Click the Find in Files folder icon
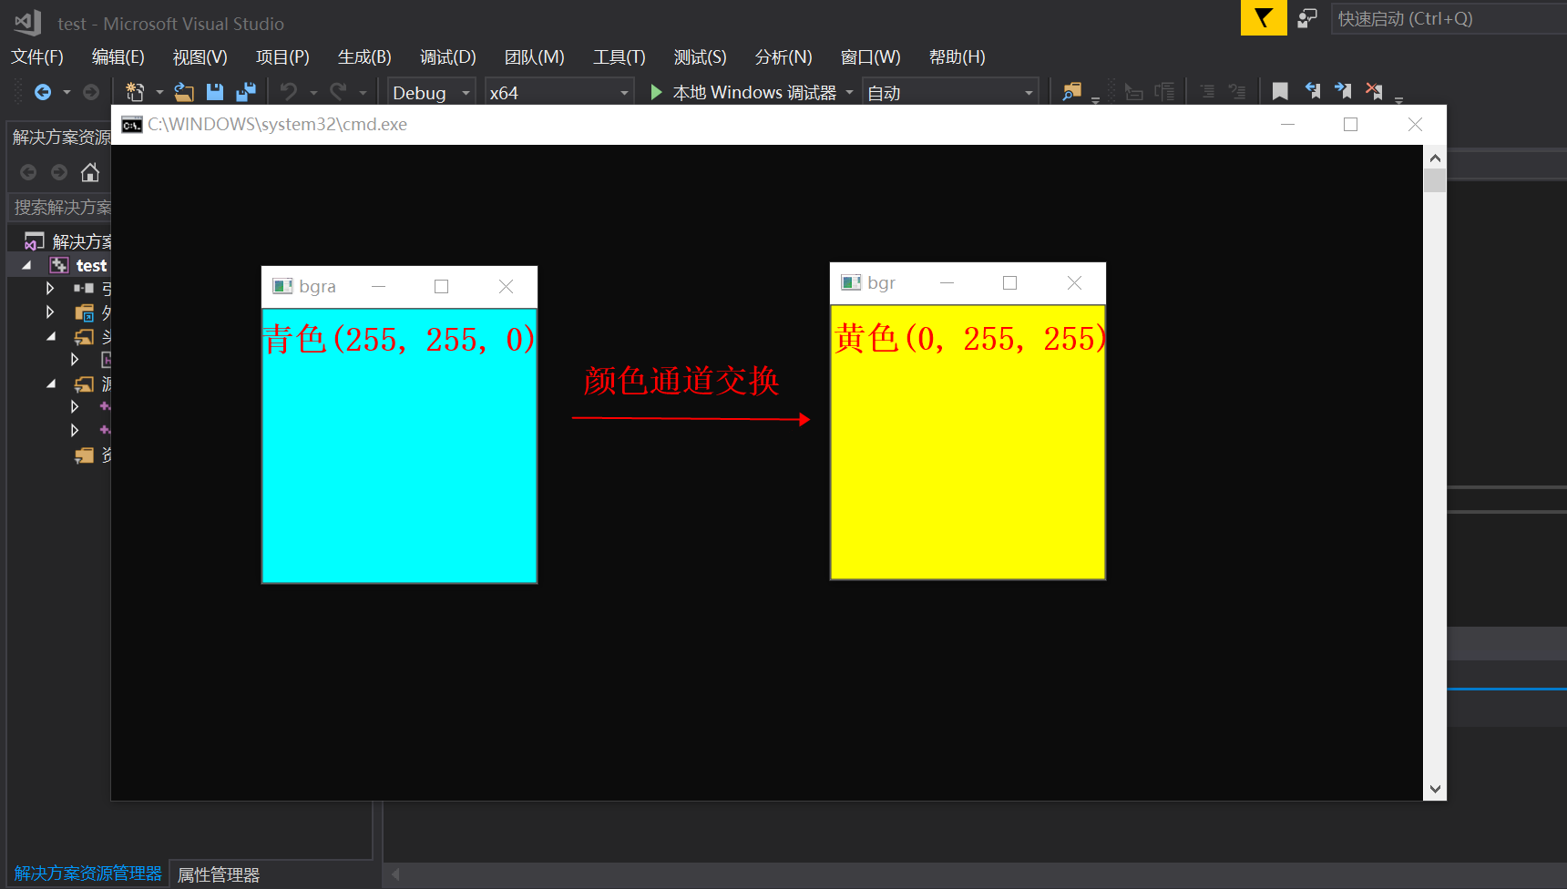The image size is (1567, 889). coord(1072,92)
